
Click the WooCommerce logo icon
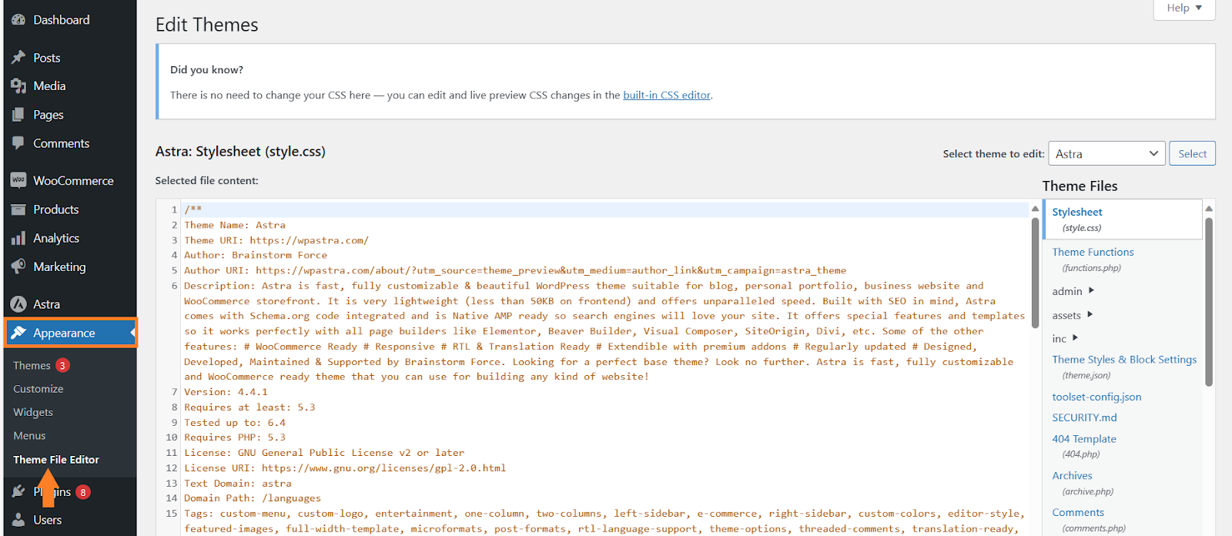pyautogui.click(x=18, y=180)
